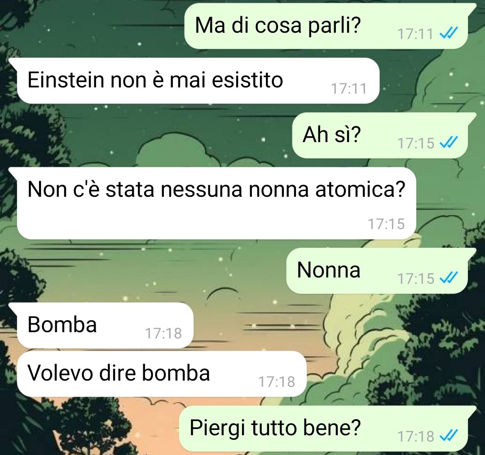485x455 pixels.
Task: Select the "Non c'è stata nessuna nonna atomica?" message
Action: coord(216,203)
